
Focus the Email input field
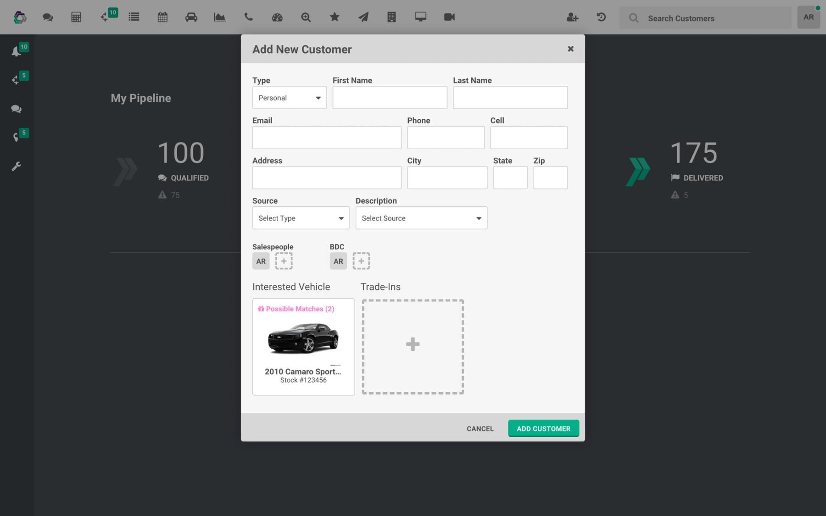(327, 138)
